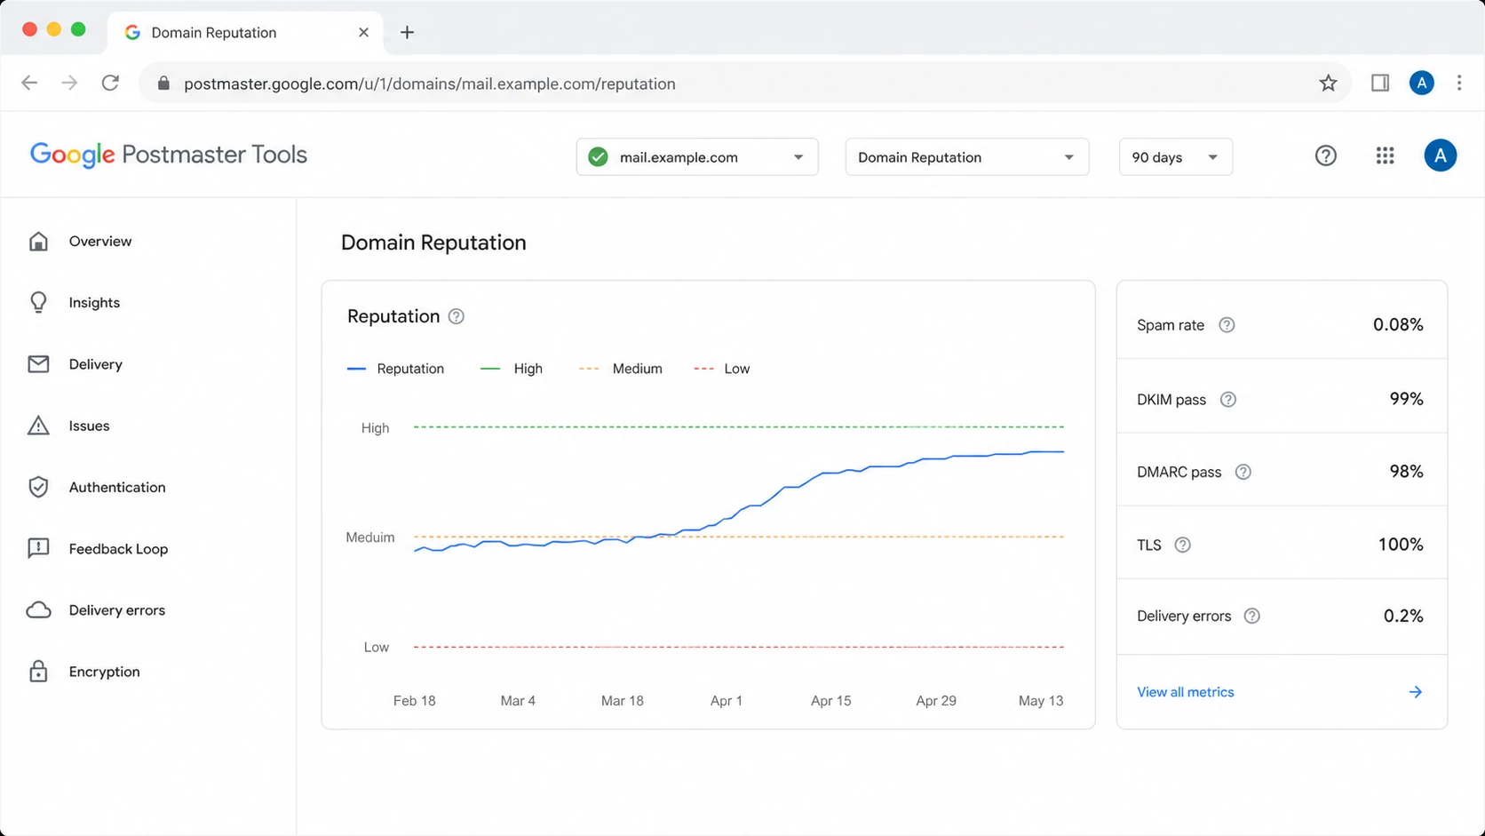Click the Delivery envelope icon
Image resolution: width=1485 pixels, height=836 pixels.
[x=38, y=364]
